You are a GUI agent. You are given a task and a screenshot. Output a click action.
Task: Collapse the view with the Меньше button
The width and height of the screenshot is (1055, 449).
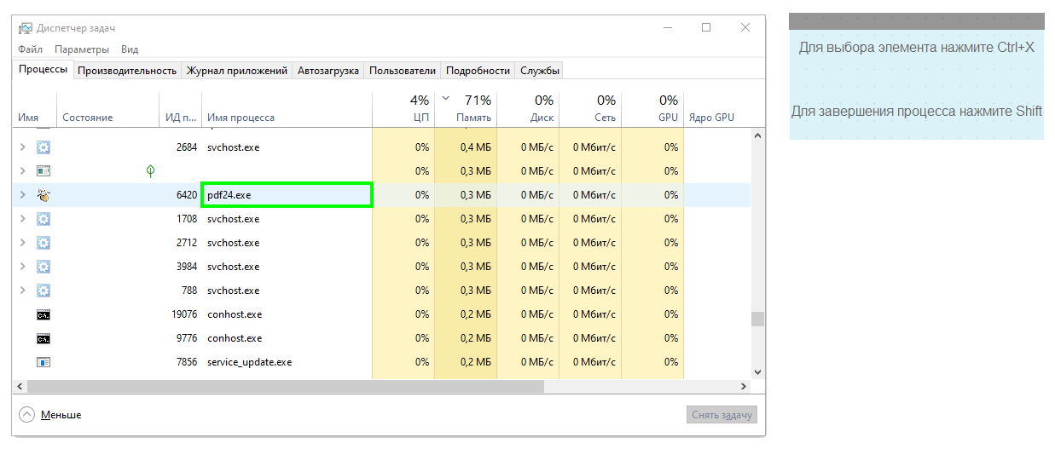[50, 415]
